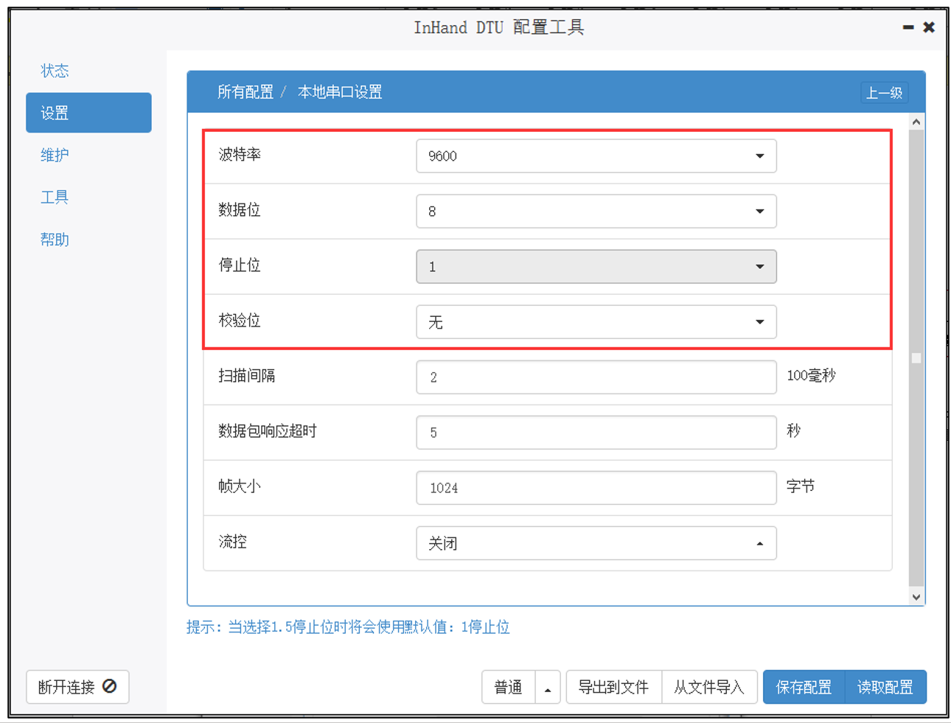Click the 普通 mode button
Image resolution: width=951 pixels, height=723 pixels.
coord(509,687)
